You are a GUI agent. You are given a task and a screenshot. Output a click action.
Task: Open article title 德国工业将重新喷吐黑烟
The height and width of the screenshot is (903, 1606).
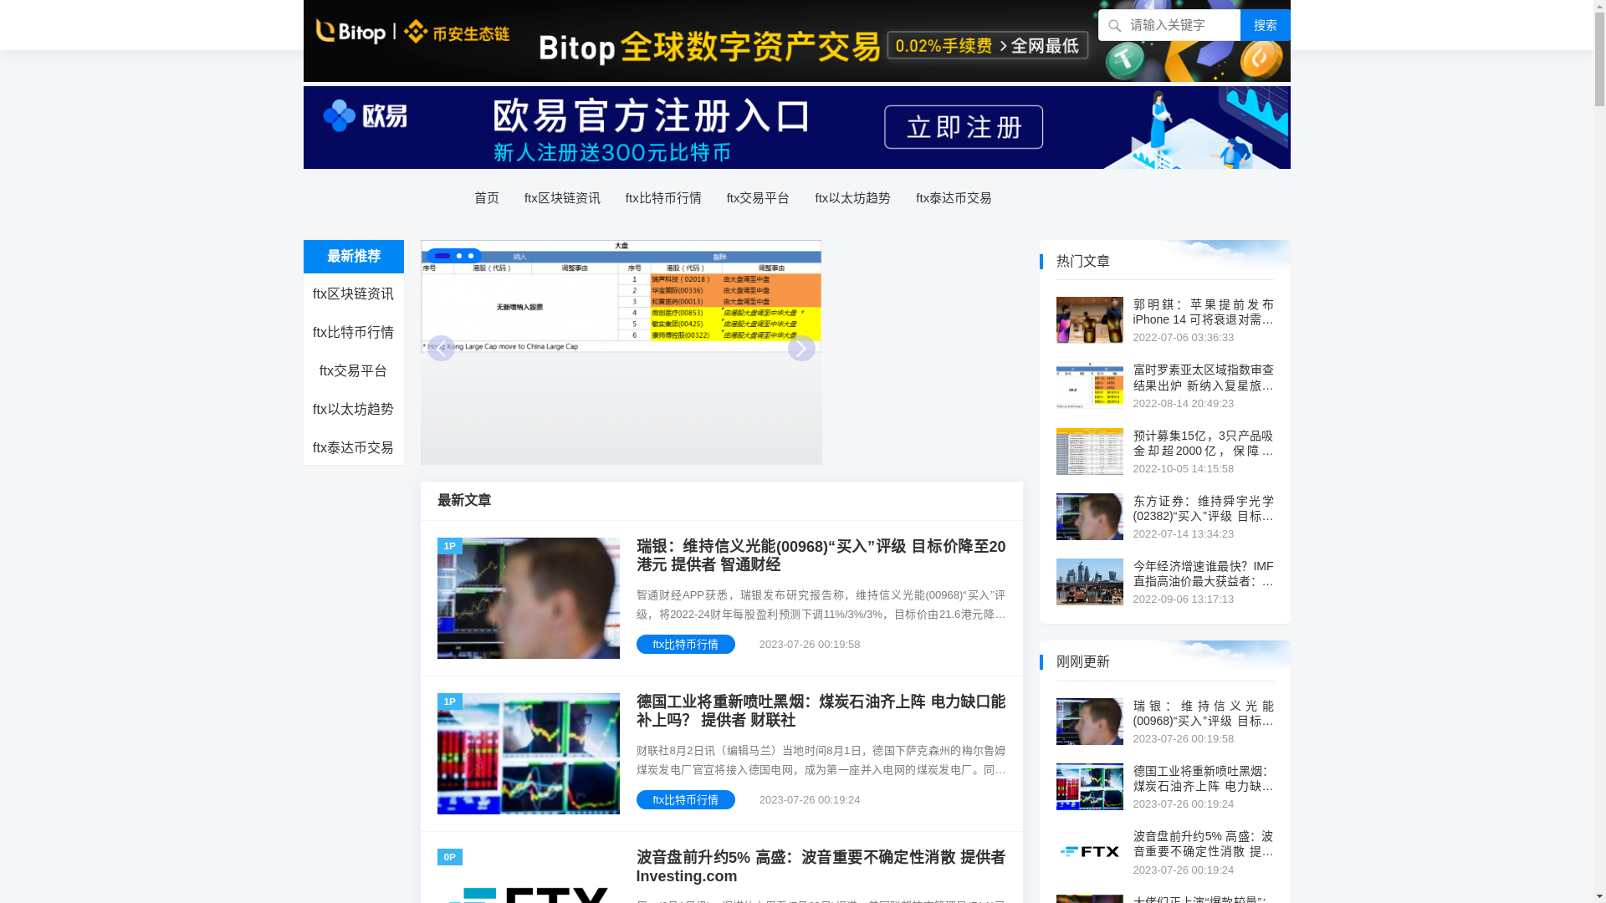pos(821,711)
